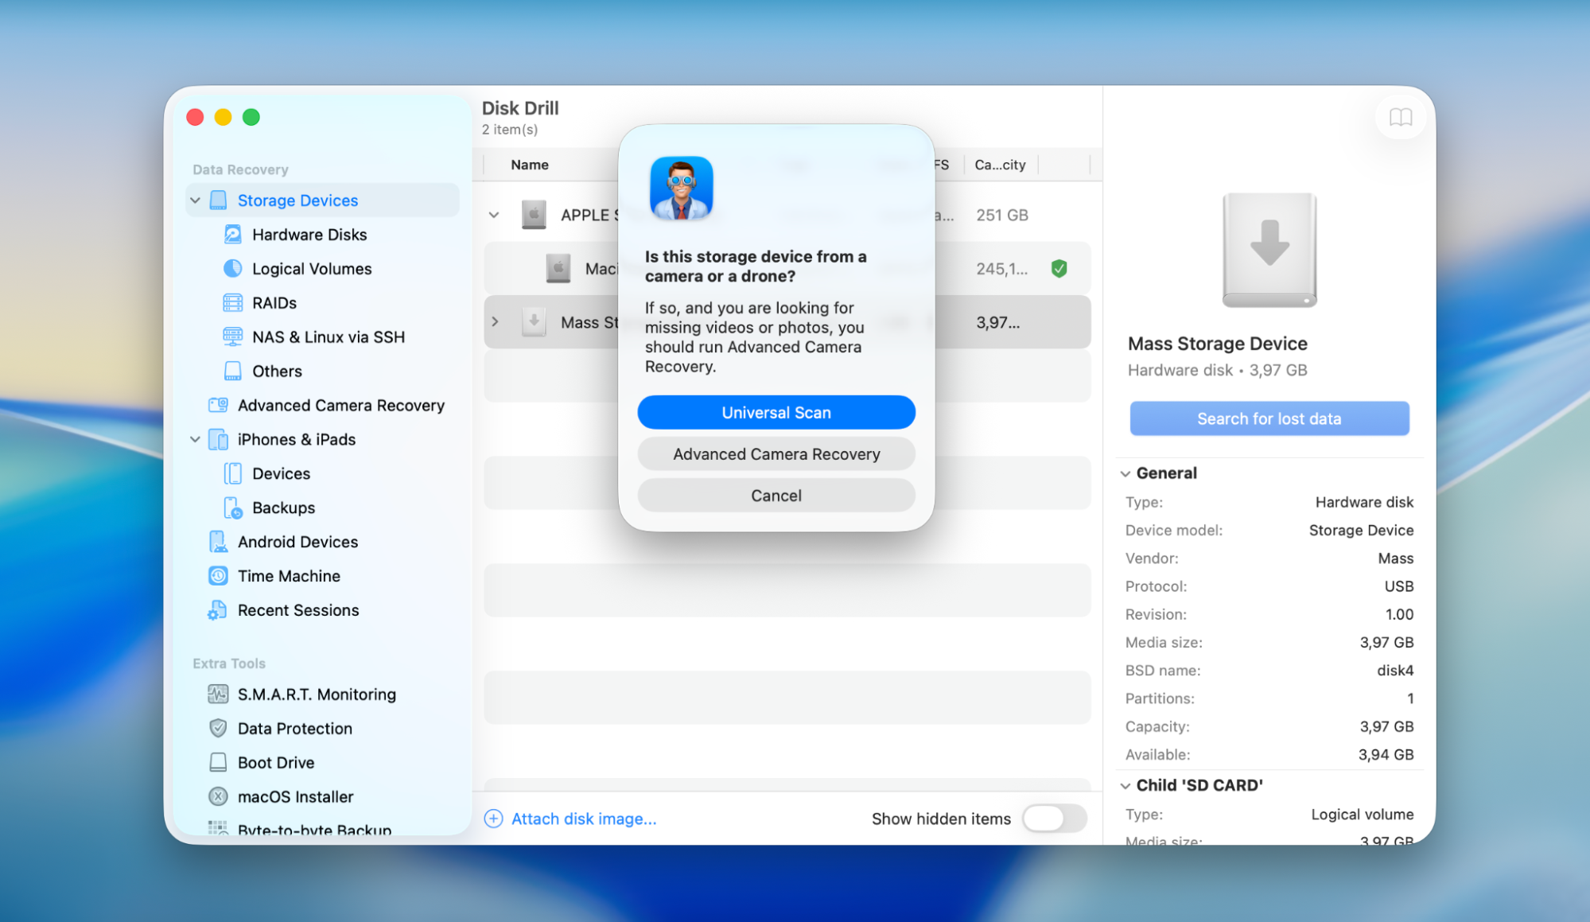This screenshot has width=1590, height=922.
Task: Expand the Mass Storage Device row chevron
Action: tap(495, 322)
